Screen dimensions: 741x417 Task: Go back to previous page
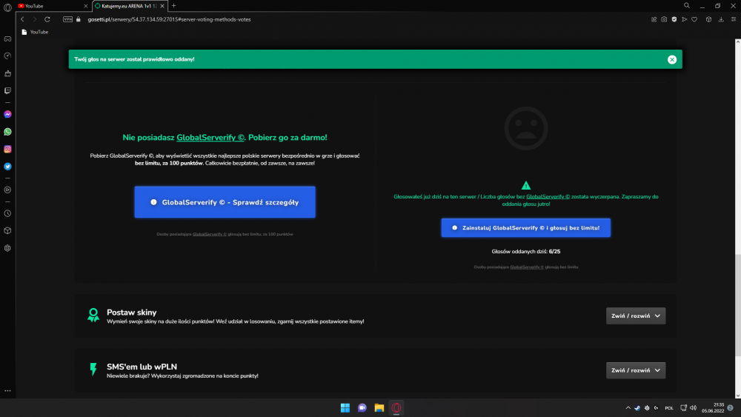pos(22,19)
